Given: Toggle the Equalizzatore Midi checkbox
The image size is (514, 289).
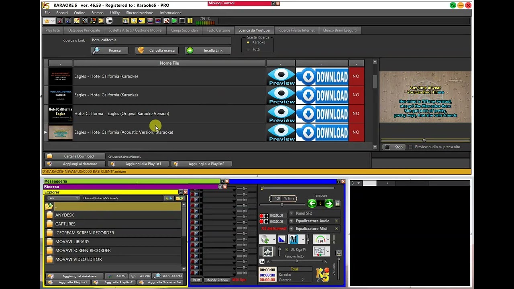Looking at the screenshot, I should point(337,229).
